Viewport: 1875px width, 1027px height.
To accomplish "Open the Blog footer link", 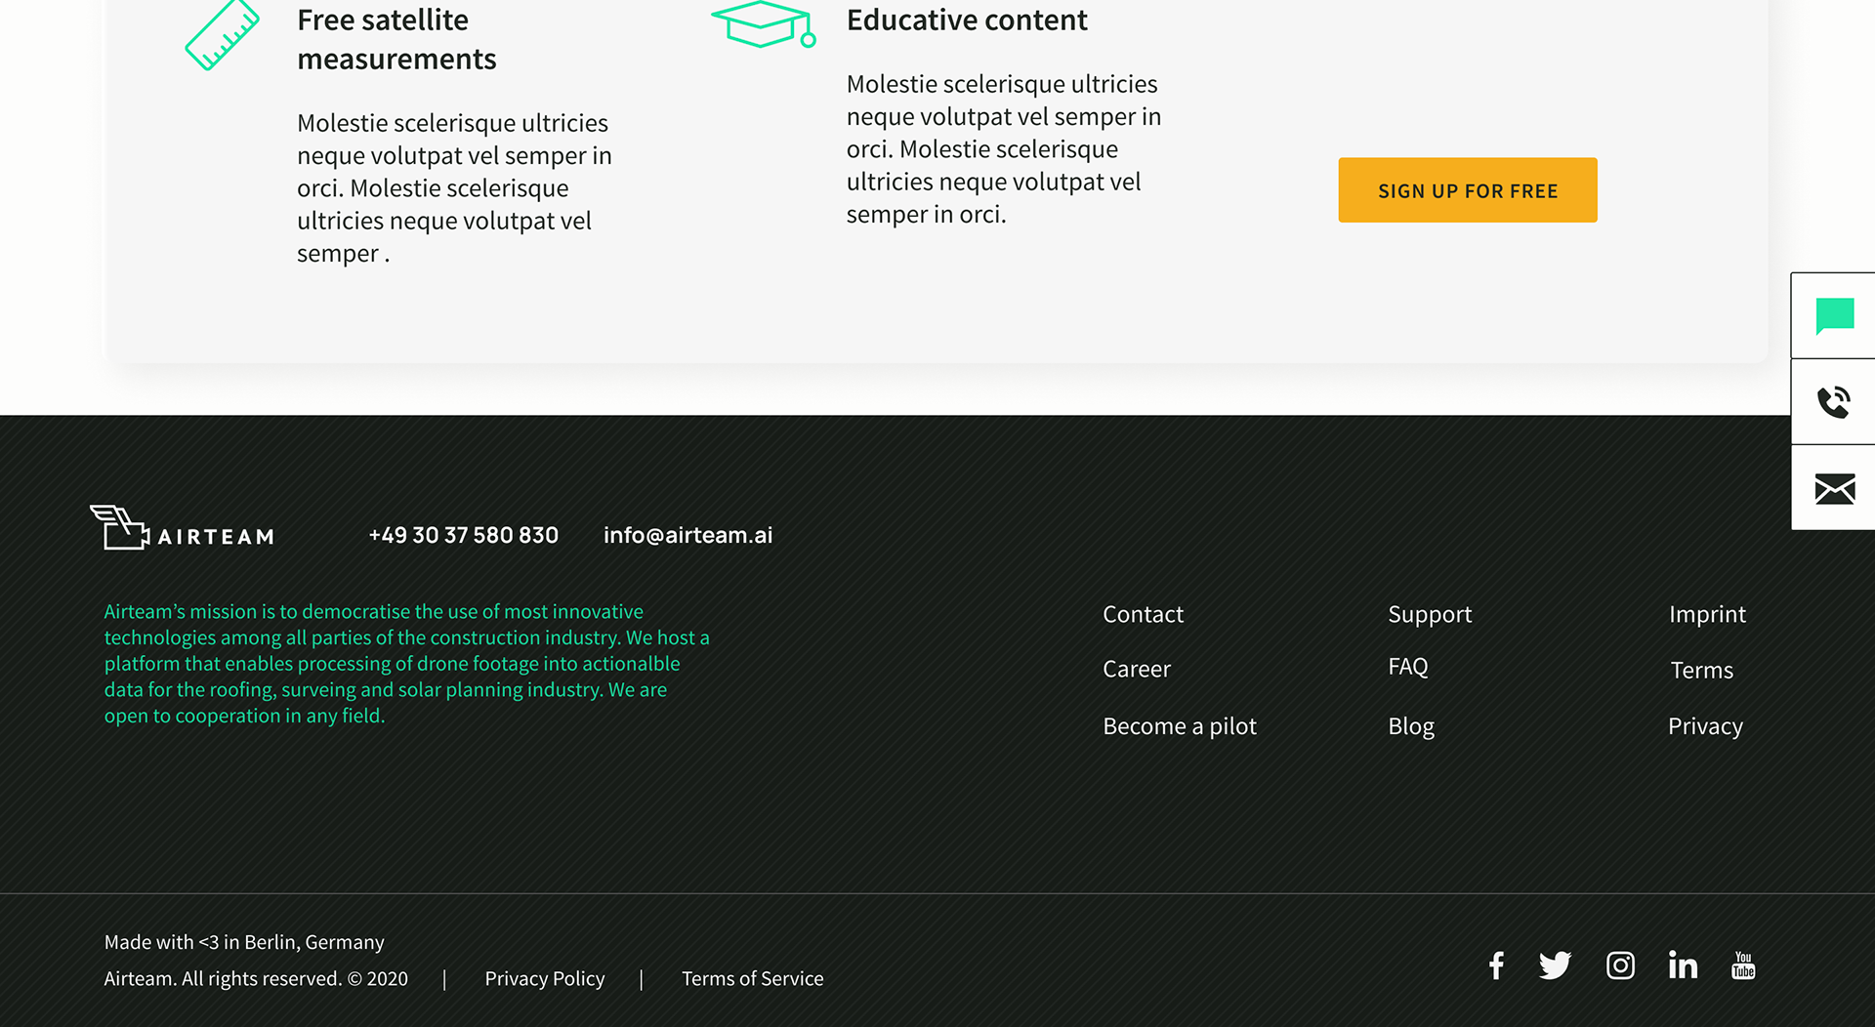I will (x=1411, y=726).
